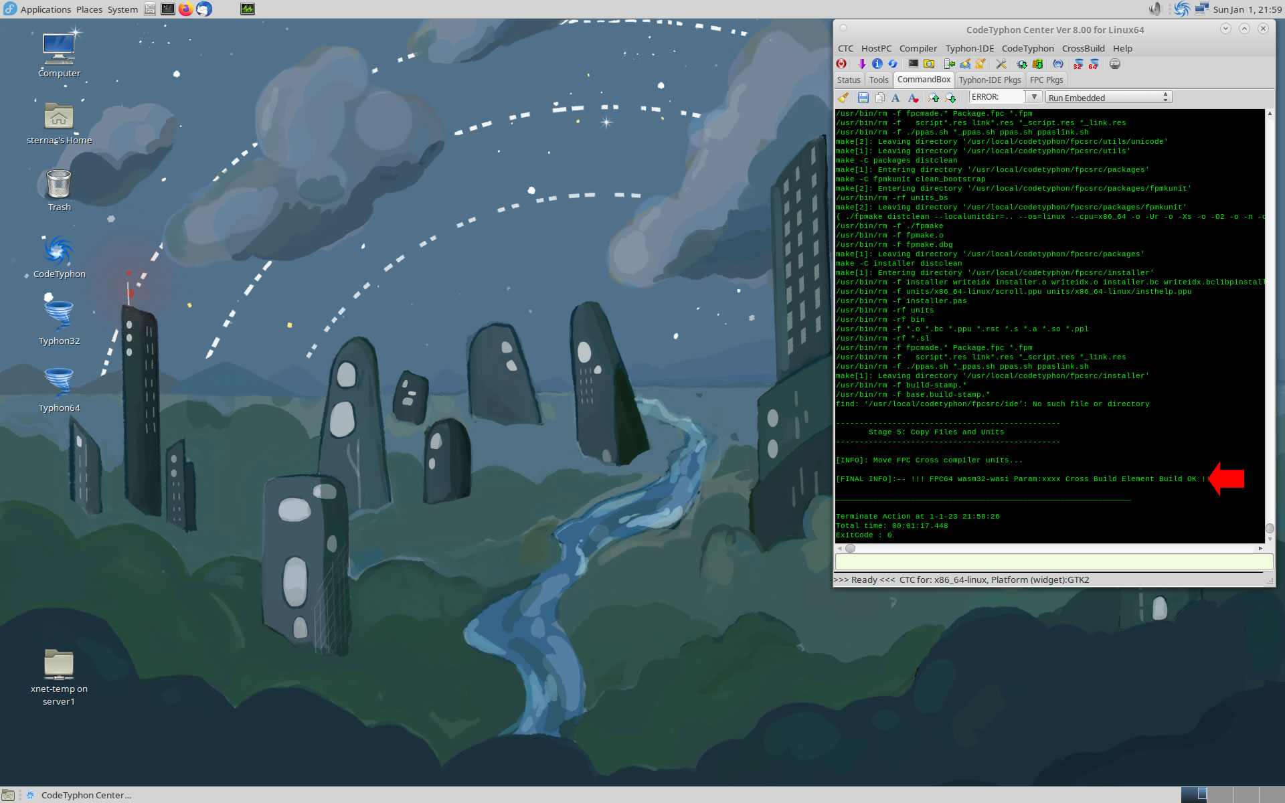The width and height of the screenshot is (1285, 803).
Task: Open the Run Embedded combo box
Action: (x=1108, y=98)
